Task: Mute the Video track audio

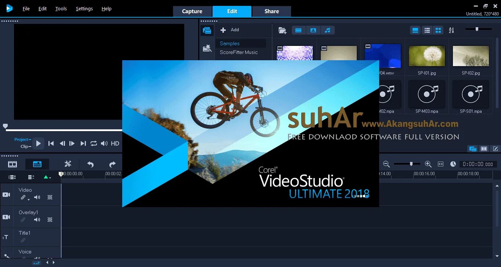Action: (37, 198)
